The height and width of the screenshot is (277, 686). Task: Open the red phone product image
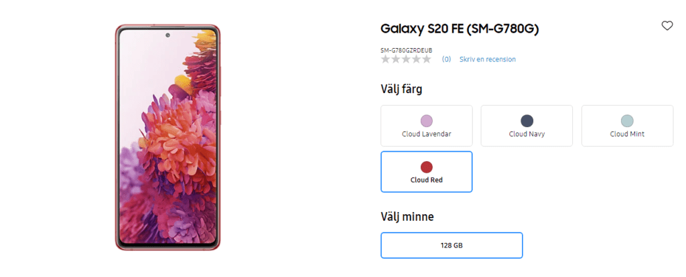click(x=168, y=138)
